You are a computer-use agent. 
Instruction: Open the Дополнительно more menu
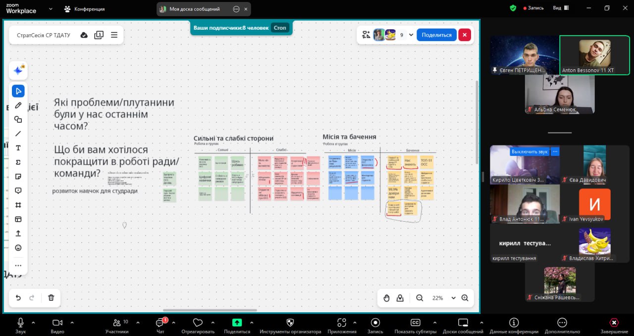[x=562, y=326]
